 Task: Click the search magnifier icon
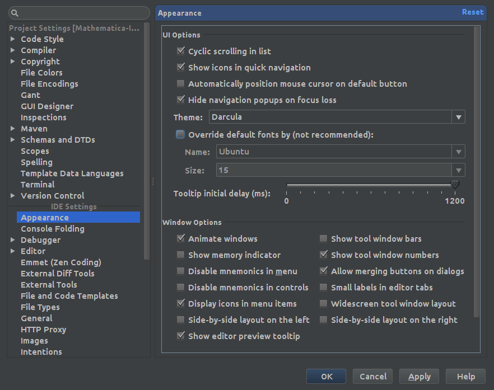[15, 13]
